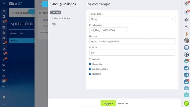This screenshot has height=107, width=190.
Task: Click the green phone call button
Action: pyautogui.click(x=186, y=103)
